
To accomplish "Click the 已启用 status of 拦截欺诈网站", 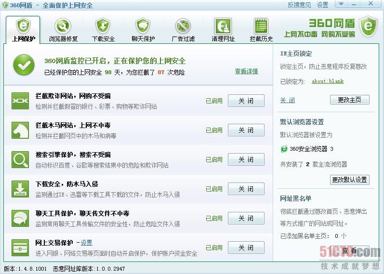I will [214, 101].
